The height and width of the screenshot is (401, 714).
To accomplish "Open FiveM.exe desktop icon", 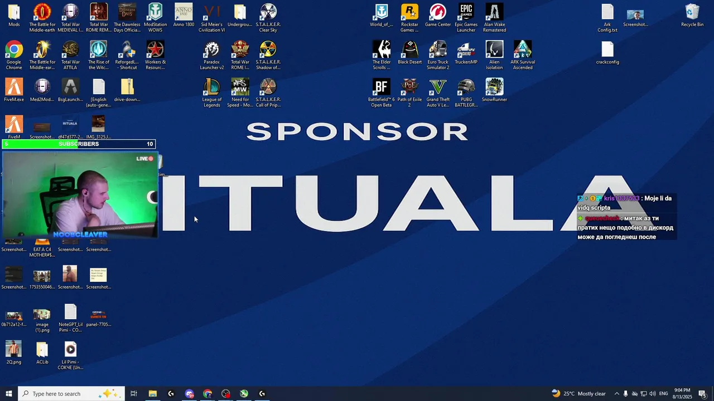I will [x=14, y=90].
